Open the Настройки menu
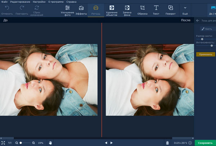216x146 pixels. click(x=39, y=2)
